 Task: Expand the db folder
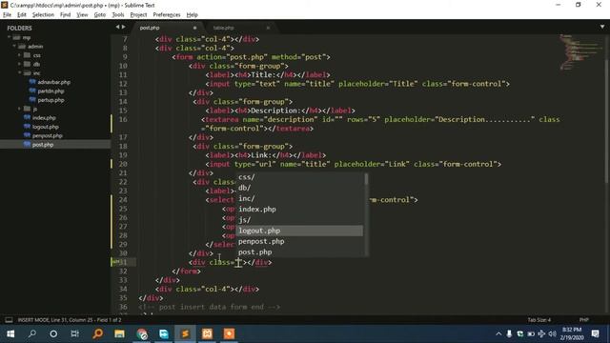coord(19,64)
